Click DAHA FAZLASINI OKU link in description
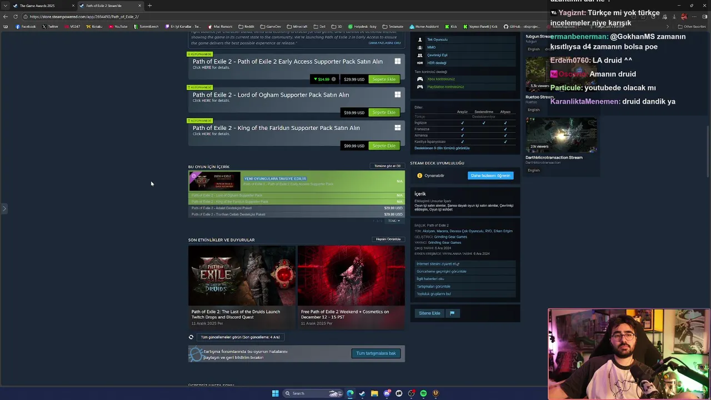The height and width of the screenshot is (400, 711). (385, 43)
